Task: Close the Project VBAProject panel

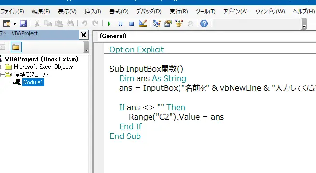Action: pos(83,35)
